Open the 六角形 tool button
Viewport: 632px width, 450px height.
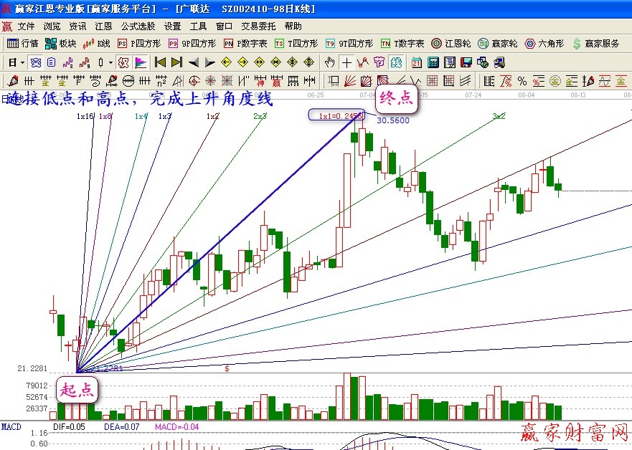[544, 44]
